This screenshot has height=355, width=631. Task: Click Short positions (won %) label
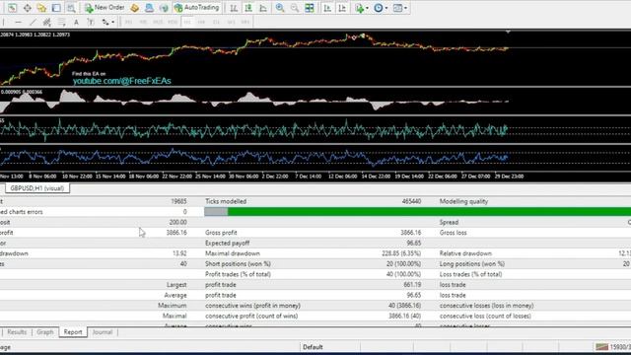click(238, 264)
